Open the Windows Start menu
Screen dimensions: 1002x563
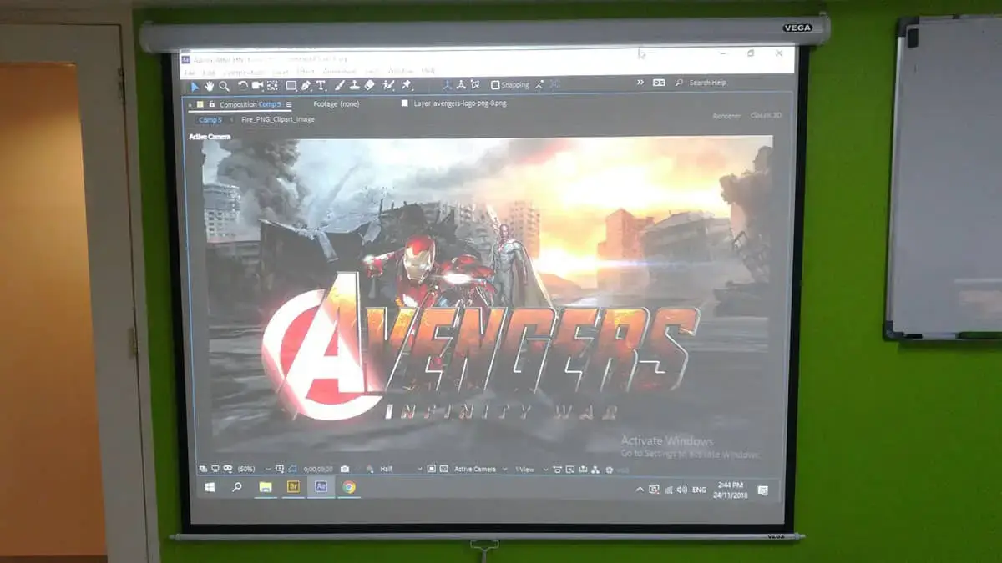point(210,488)
